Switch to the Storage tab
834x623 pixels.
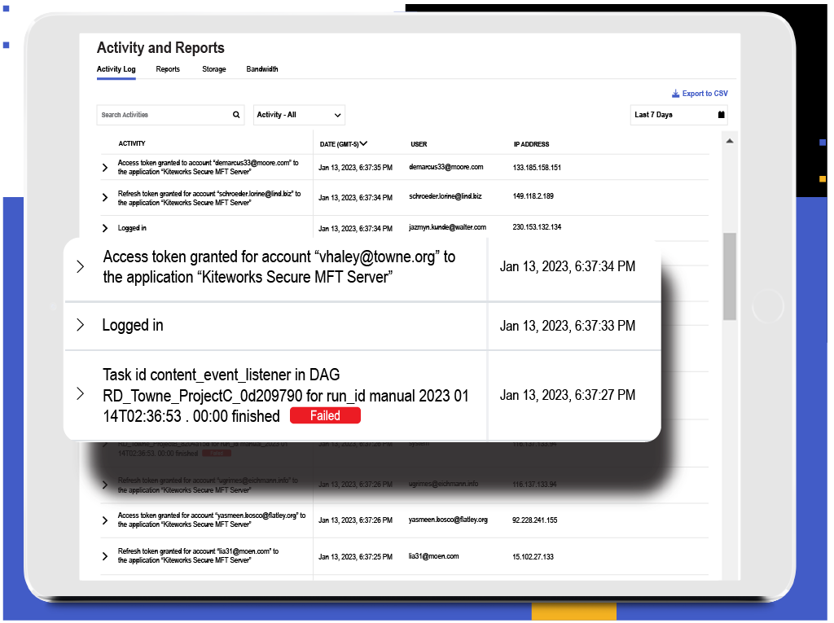(x=213, y=69)
